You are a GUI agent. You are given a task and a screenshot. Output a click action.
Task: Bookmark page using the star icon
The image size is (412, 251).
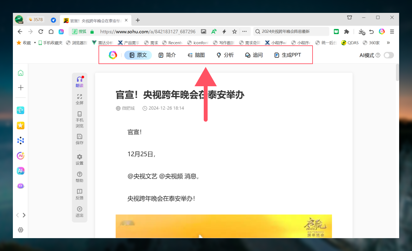point(235,32)
